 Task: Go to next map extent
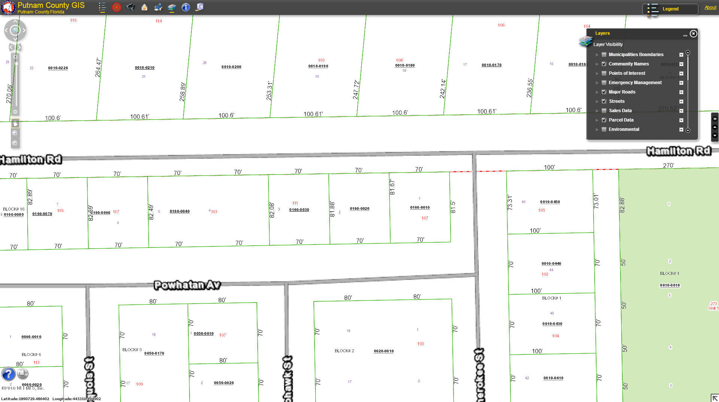19,47
